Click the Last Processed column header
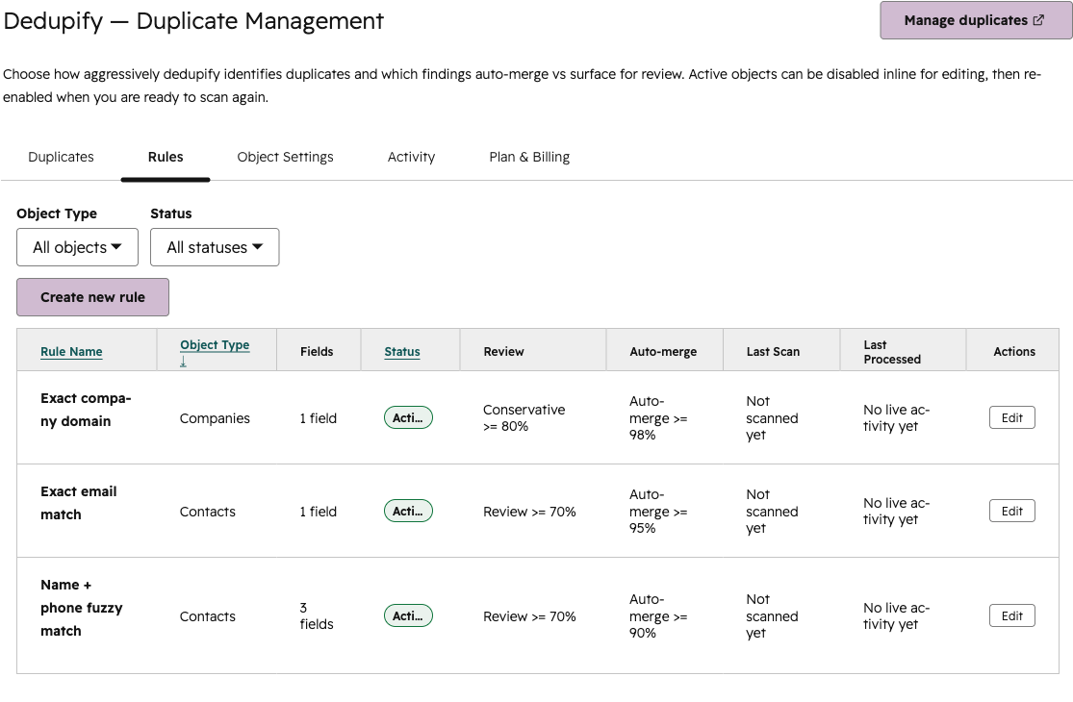 (x=892, y=352)
